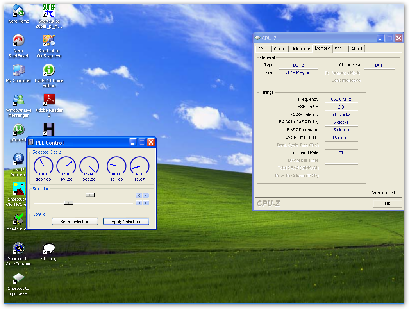The height and width of the screenshot is (309, 409).
Task: Click the CPU clock gauge in PLL Control
Action: [43, 166]
